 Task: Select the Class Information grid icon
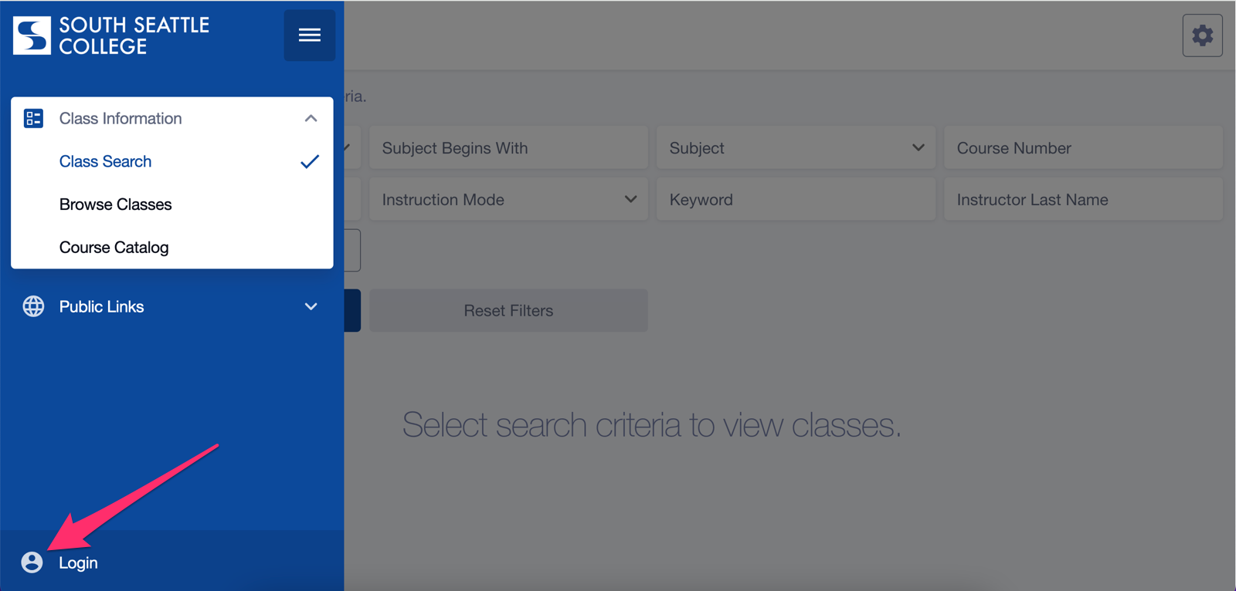[x=33, y=118]
